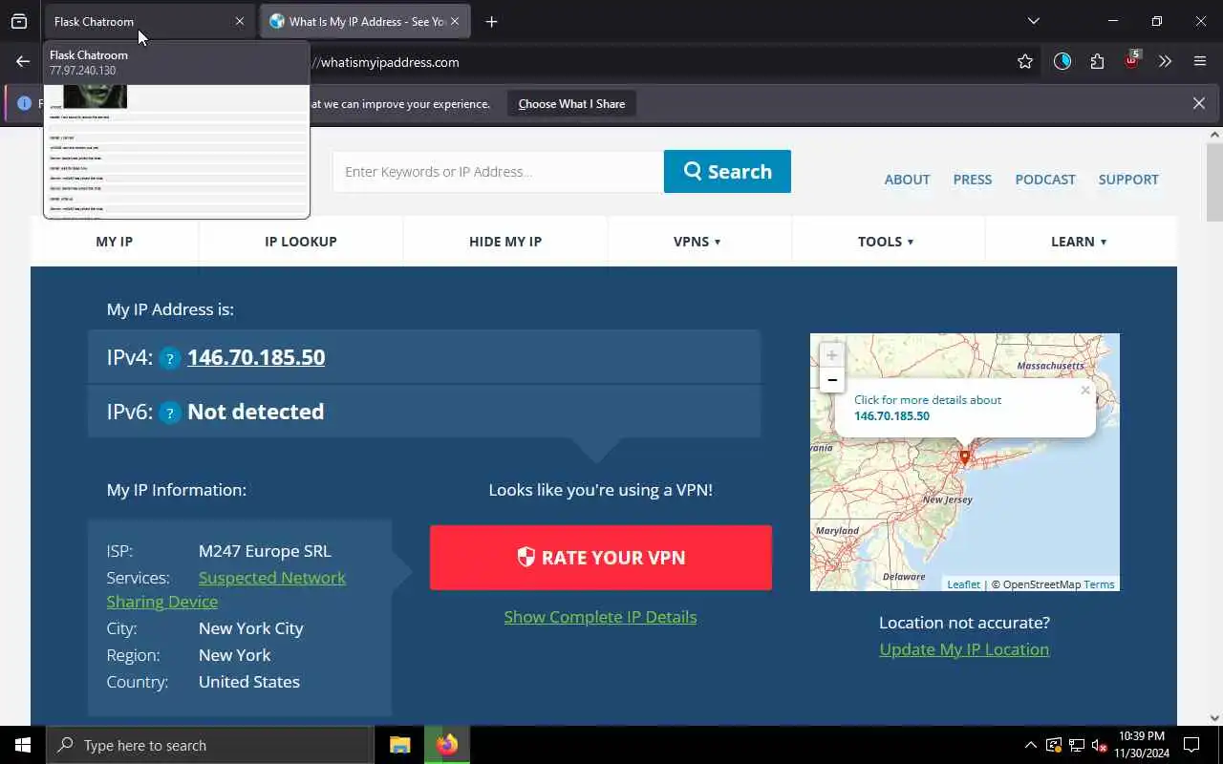Open the ABOUT link
1223x764 pixels.
[907, 179]
